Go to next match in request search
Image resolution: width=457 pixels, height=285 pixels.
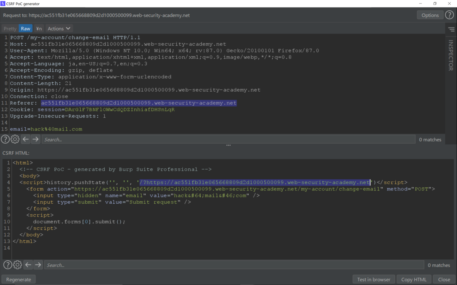point(35,139)
